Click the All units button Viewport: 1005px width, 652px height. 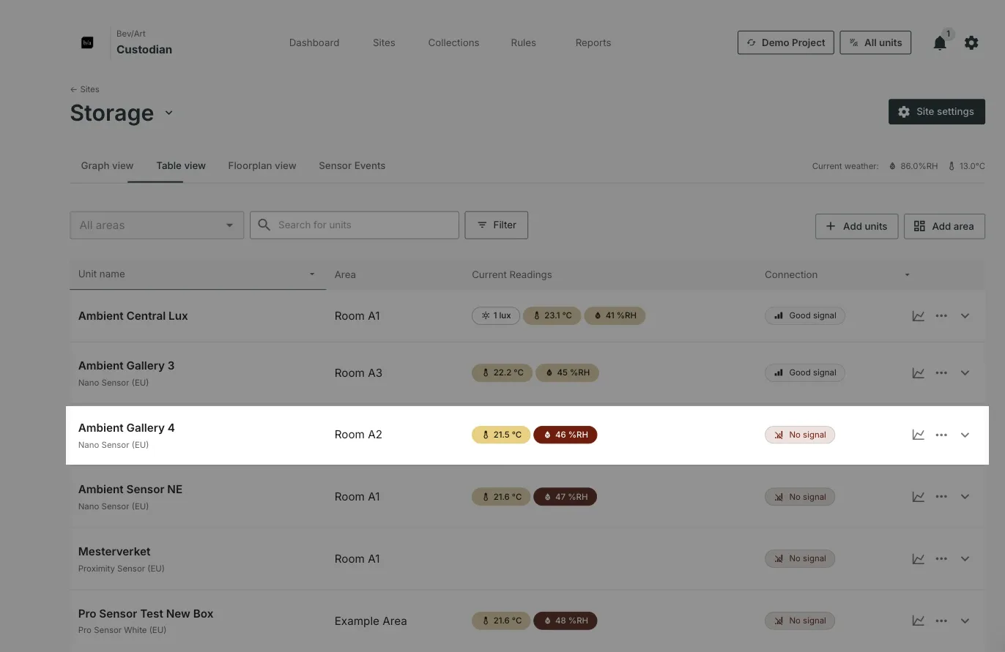pyautogui.click(x=875, y=42)
